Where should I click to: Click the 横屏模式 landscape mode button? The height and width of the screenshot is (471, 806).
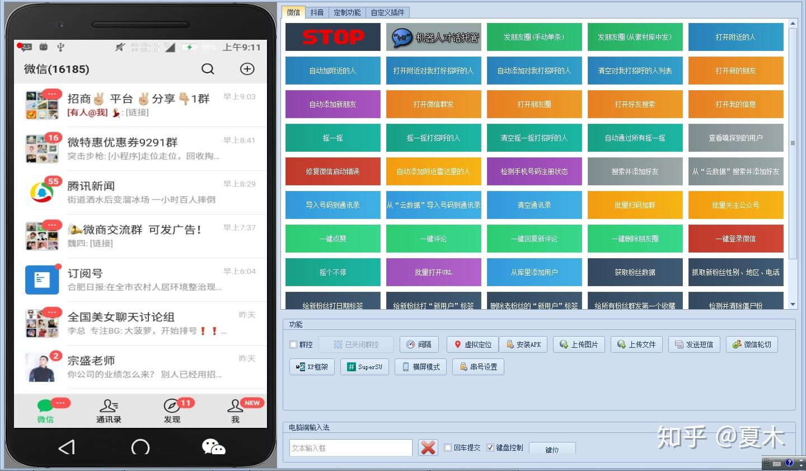(x=420, y=367)
